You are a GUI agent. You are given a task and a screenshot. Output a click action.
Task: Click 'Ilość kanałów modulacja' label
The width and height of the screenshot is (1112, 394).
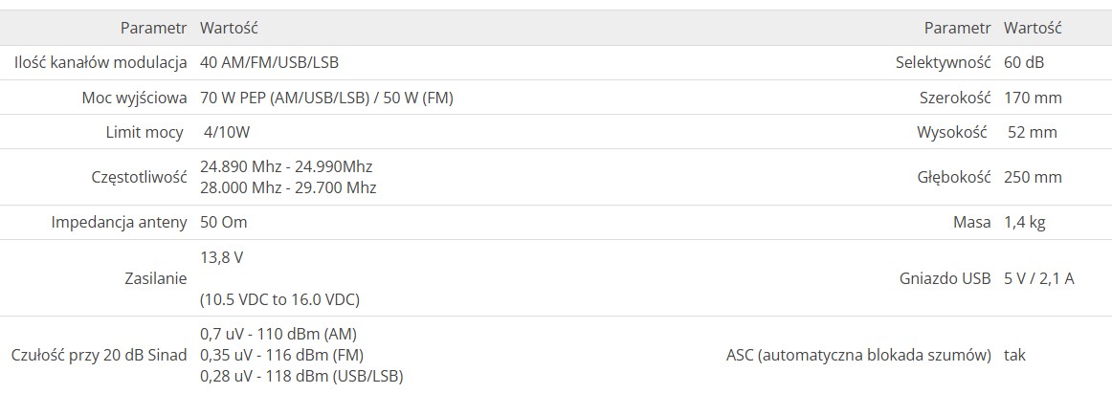pos(100,63)
